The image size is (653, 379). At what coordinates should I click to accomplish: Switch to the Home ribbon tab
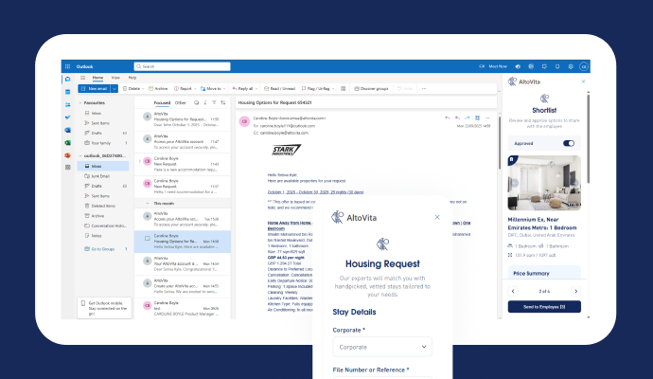(97, 78)
